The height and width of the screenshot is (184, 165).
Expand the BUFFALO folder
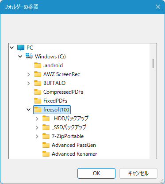click(29, 83)
